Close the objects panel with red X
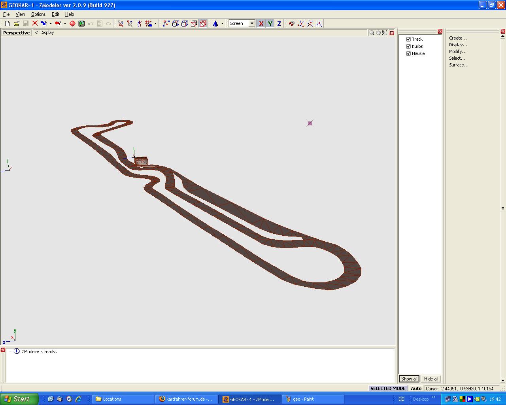 (x=440, y=32)
